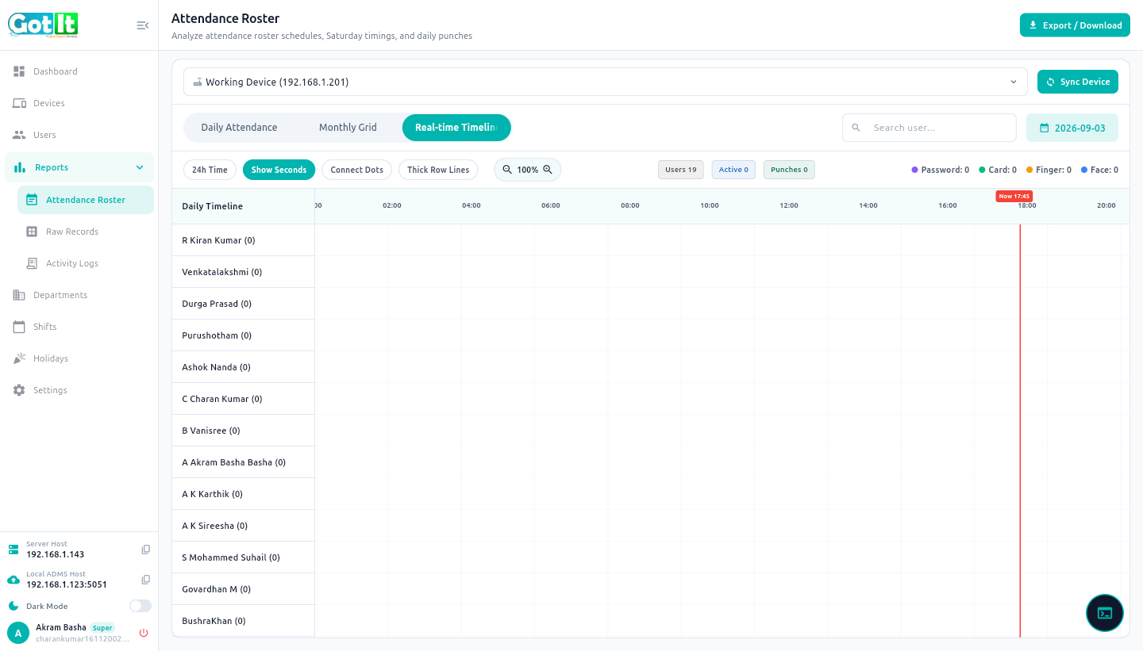Click the Punches 0 badge
Image resolution: width=1143 pixels, height=651 pixels.
pyautogui.click(x=789, y=170)
